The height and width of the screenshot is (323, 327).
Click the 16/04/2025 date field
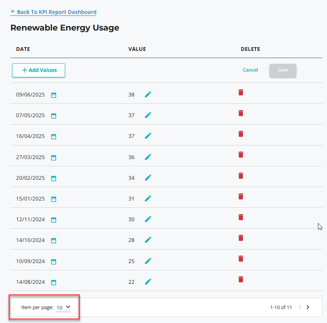[30, 136]
